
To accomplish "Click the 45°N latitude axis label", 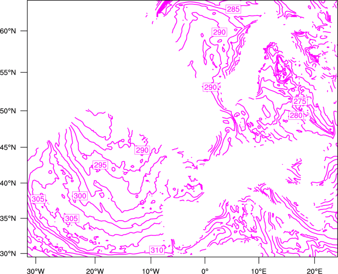I will [8, 147].
